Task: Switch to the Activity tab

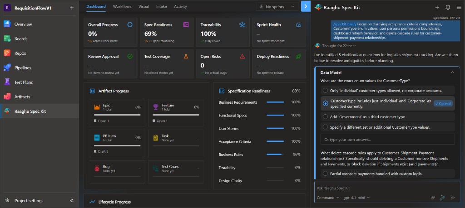Action: [x=180, y=6]
